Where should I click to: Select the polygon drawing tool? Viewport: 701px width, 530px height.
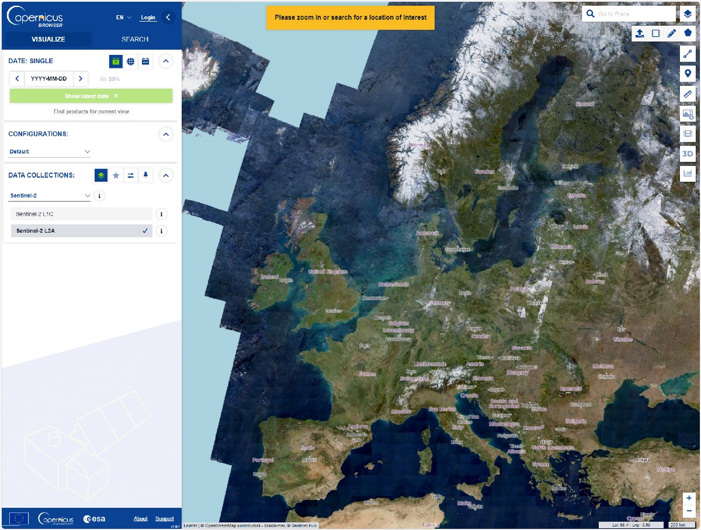click(x=686, y=33)
